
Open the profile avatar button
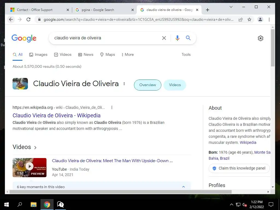pyautogui.click(x=260, y=19)
